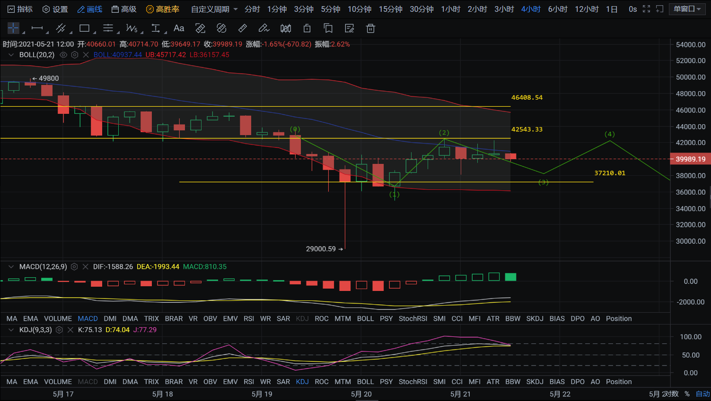The width and height of the screenshot is (711, 401).
Task: Select RSI in the MACD panel indicator row
Action: pos(249,319)
